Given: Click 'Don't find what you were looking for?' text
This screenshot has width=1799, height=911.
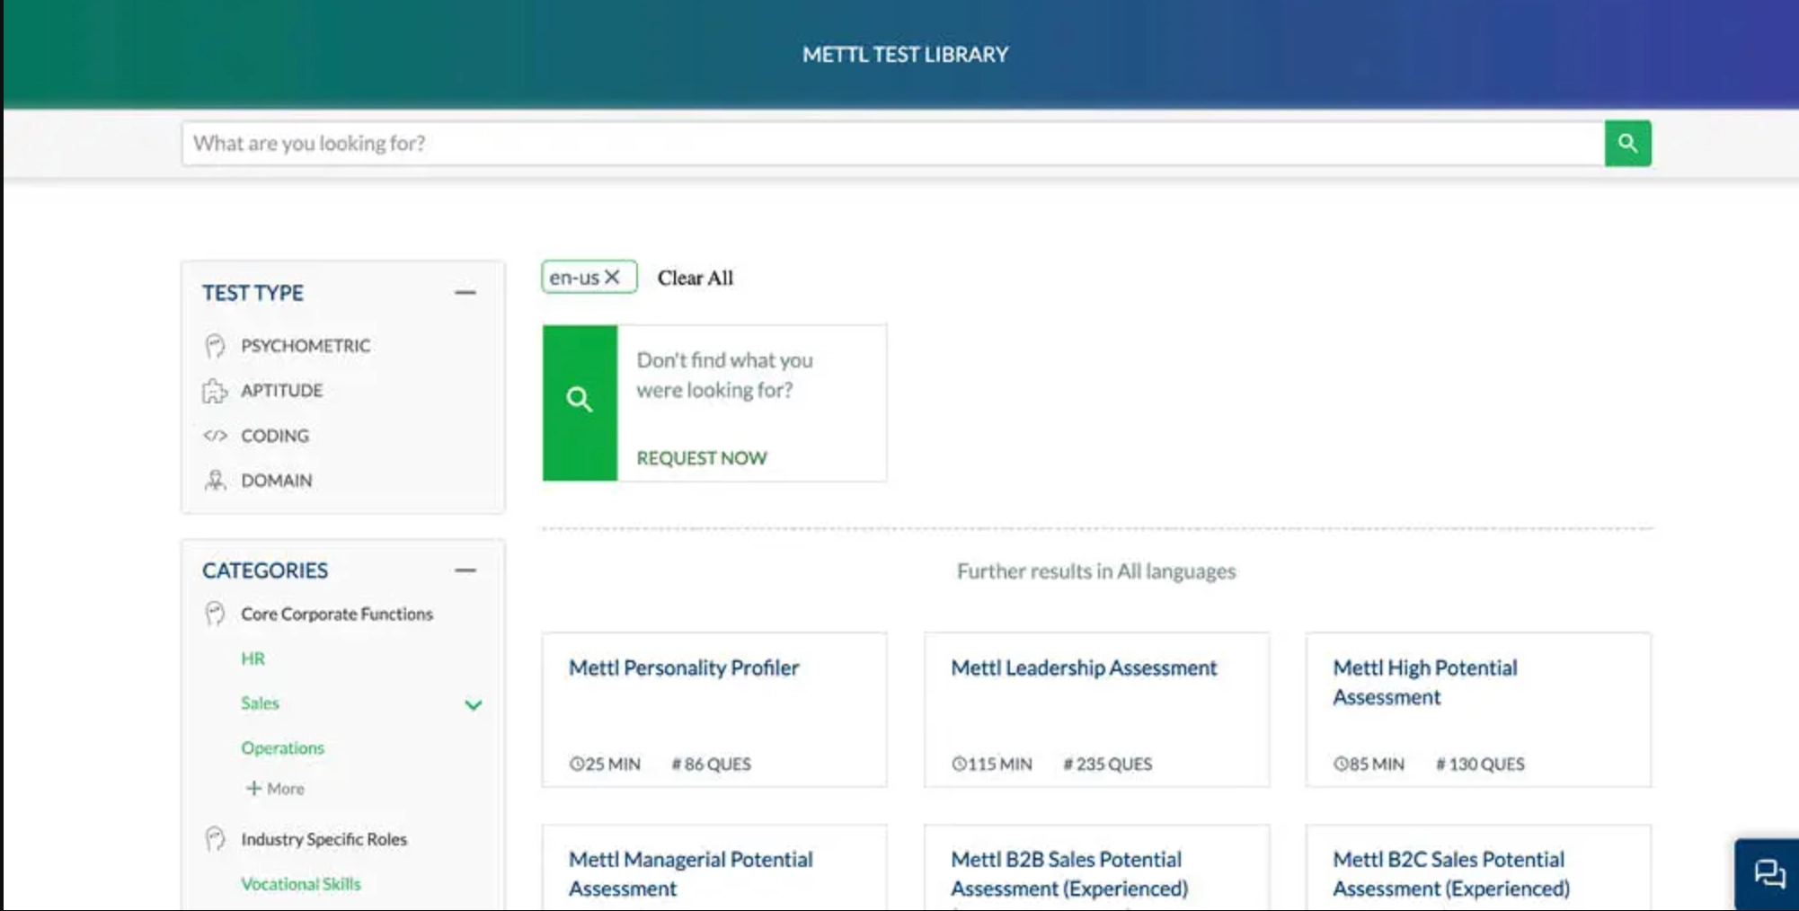Looking at the screenshot, I should pyautogui.click(x=724, y=375).
